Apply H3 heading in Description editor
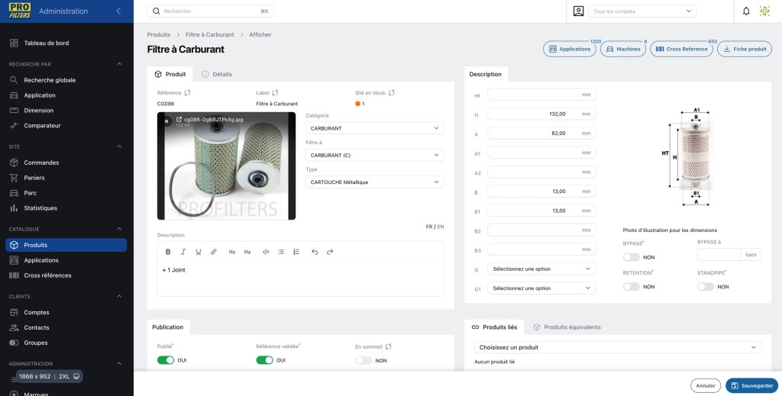This screenshot has height=396, width=782. pyautogui.click(x=247, y=252)
